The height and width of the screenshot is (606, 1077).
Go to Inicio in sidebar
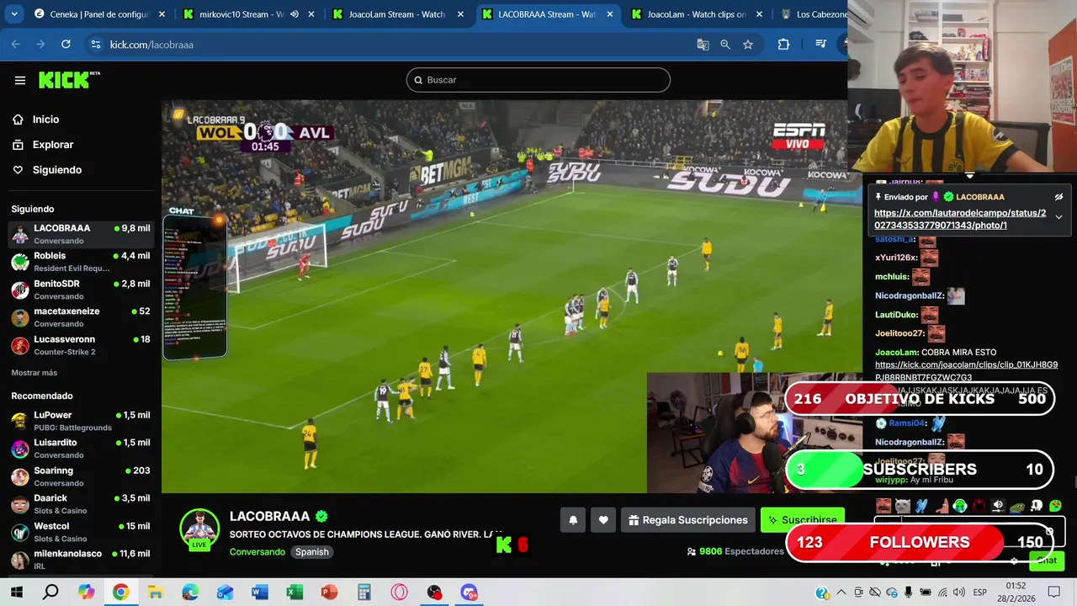pyautogui.click(x=45, y=120)
